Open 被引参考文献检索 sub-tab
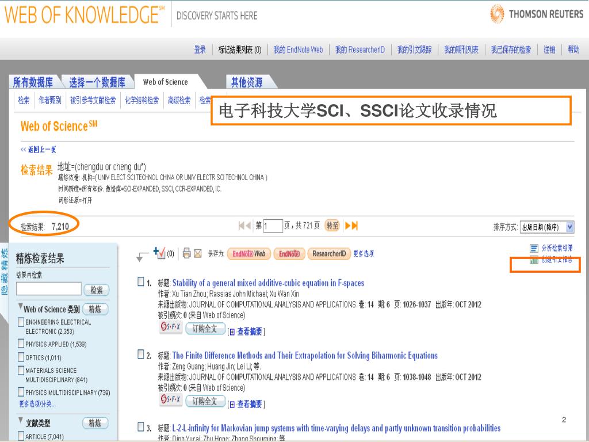 [93, 100]
